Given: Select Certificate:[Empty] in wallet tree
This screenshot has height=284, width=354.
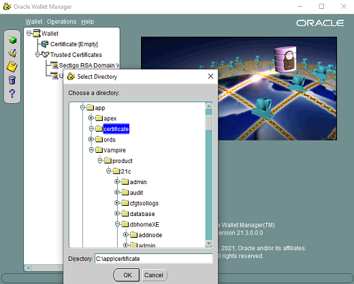Looking at the screenshot, I should click(x=74, y=44).
